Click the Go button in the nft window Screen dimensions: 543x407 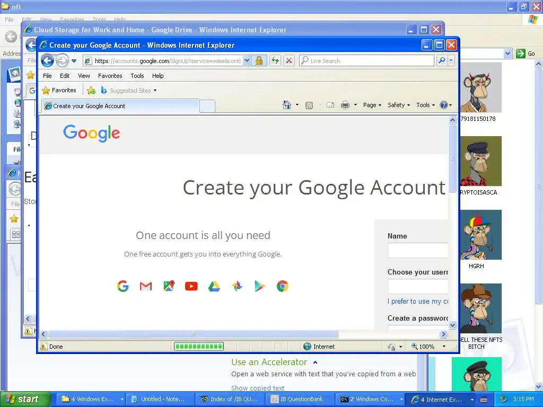click(x=526, y=54)
